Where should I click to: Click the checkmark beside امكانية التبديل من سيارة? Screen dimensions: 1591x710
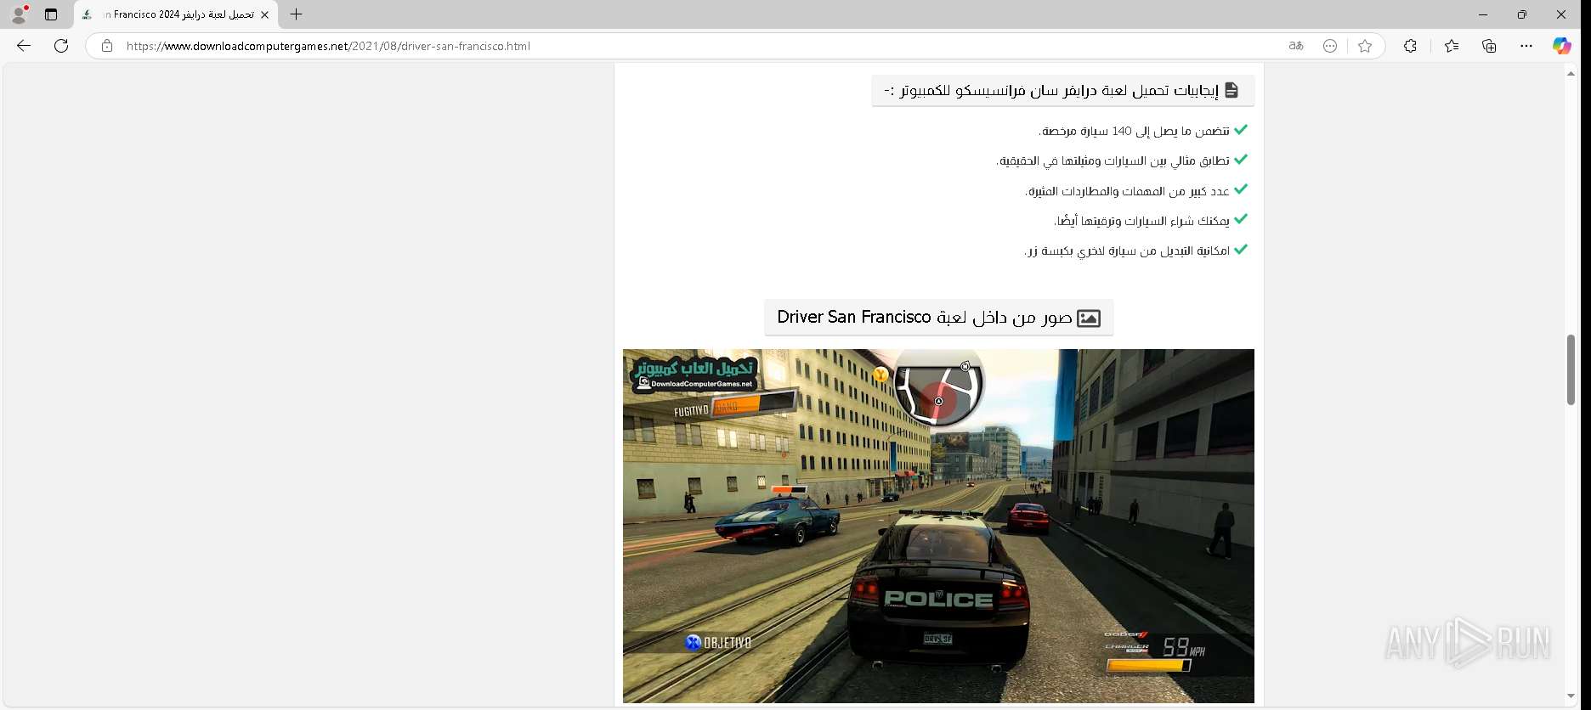1241,250
